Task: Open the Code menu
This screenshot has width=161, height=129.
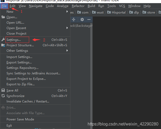Action: 50,6
